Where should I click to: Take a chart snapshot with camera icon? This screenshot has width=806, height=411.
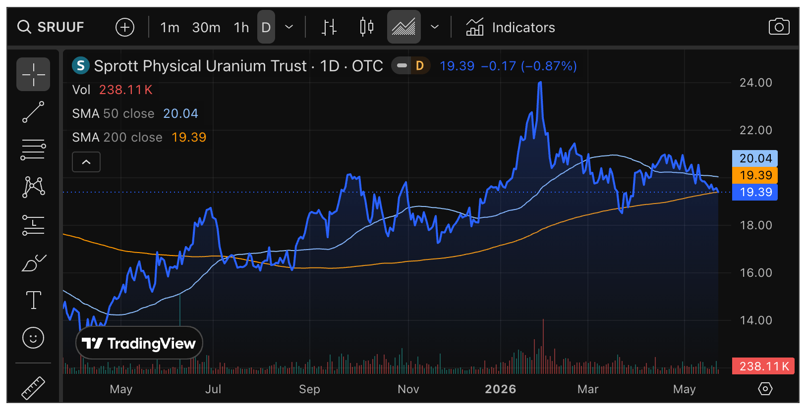[779, 27]
